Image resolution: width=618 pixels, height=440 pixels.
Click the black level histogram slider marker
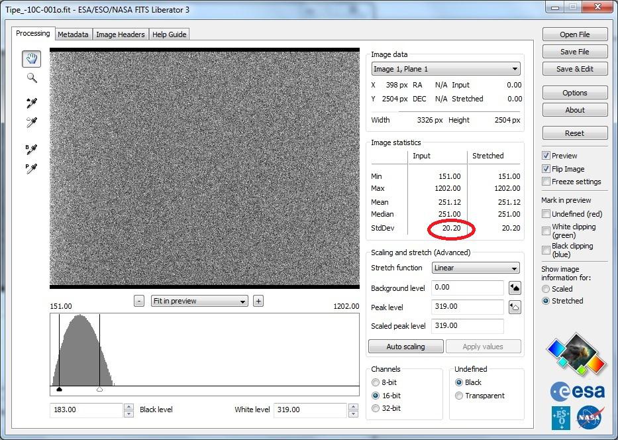[x=59, y=389]
